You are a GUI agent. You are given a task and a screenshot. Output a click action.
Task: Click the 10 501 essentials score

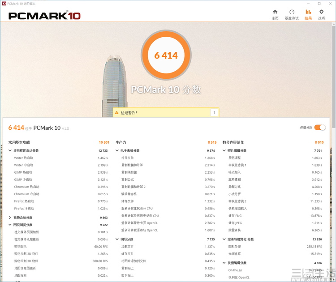coord(104,142)
